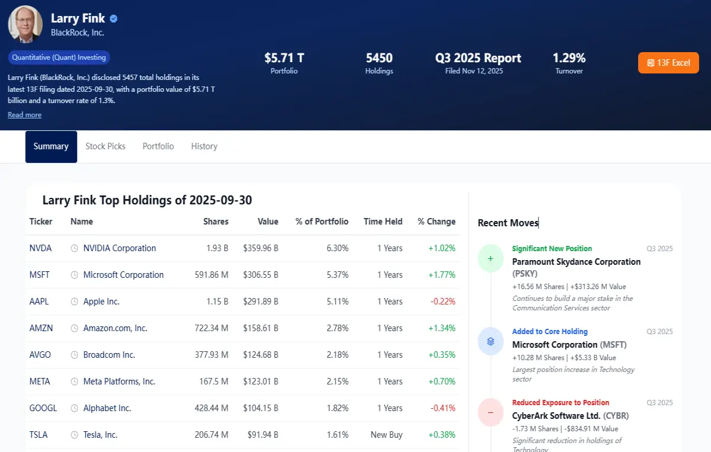The height and width of the screenshot is (452, 711).
Task: Click the -0.22% change for AAPL
Action: tap(443, 302)
